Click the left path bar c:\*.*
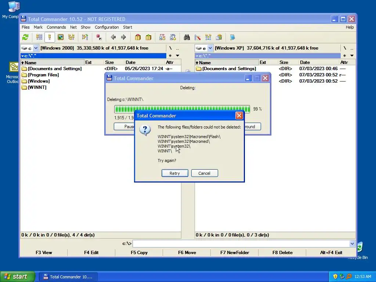The width and height of the screenshot is (376, 282). (93, 56)
